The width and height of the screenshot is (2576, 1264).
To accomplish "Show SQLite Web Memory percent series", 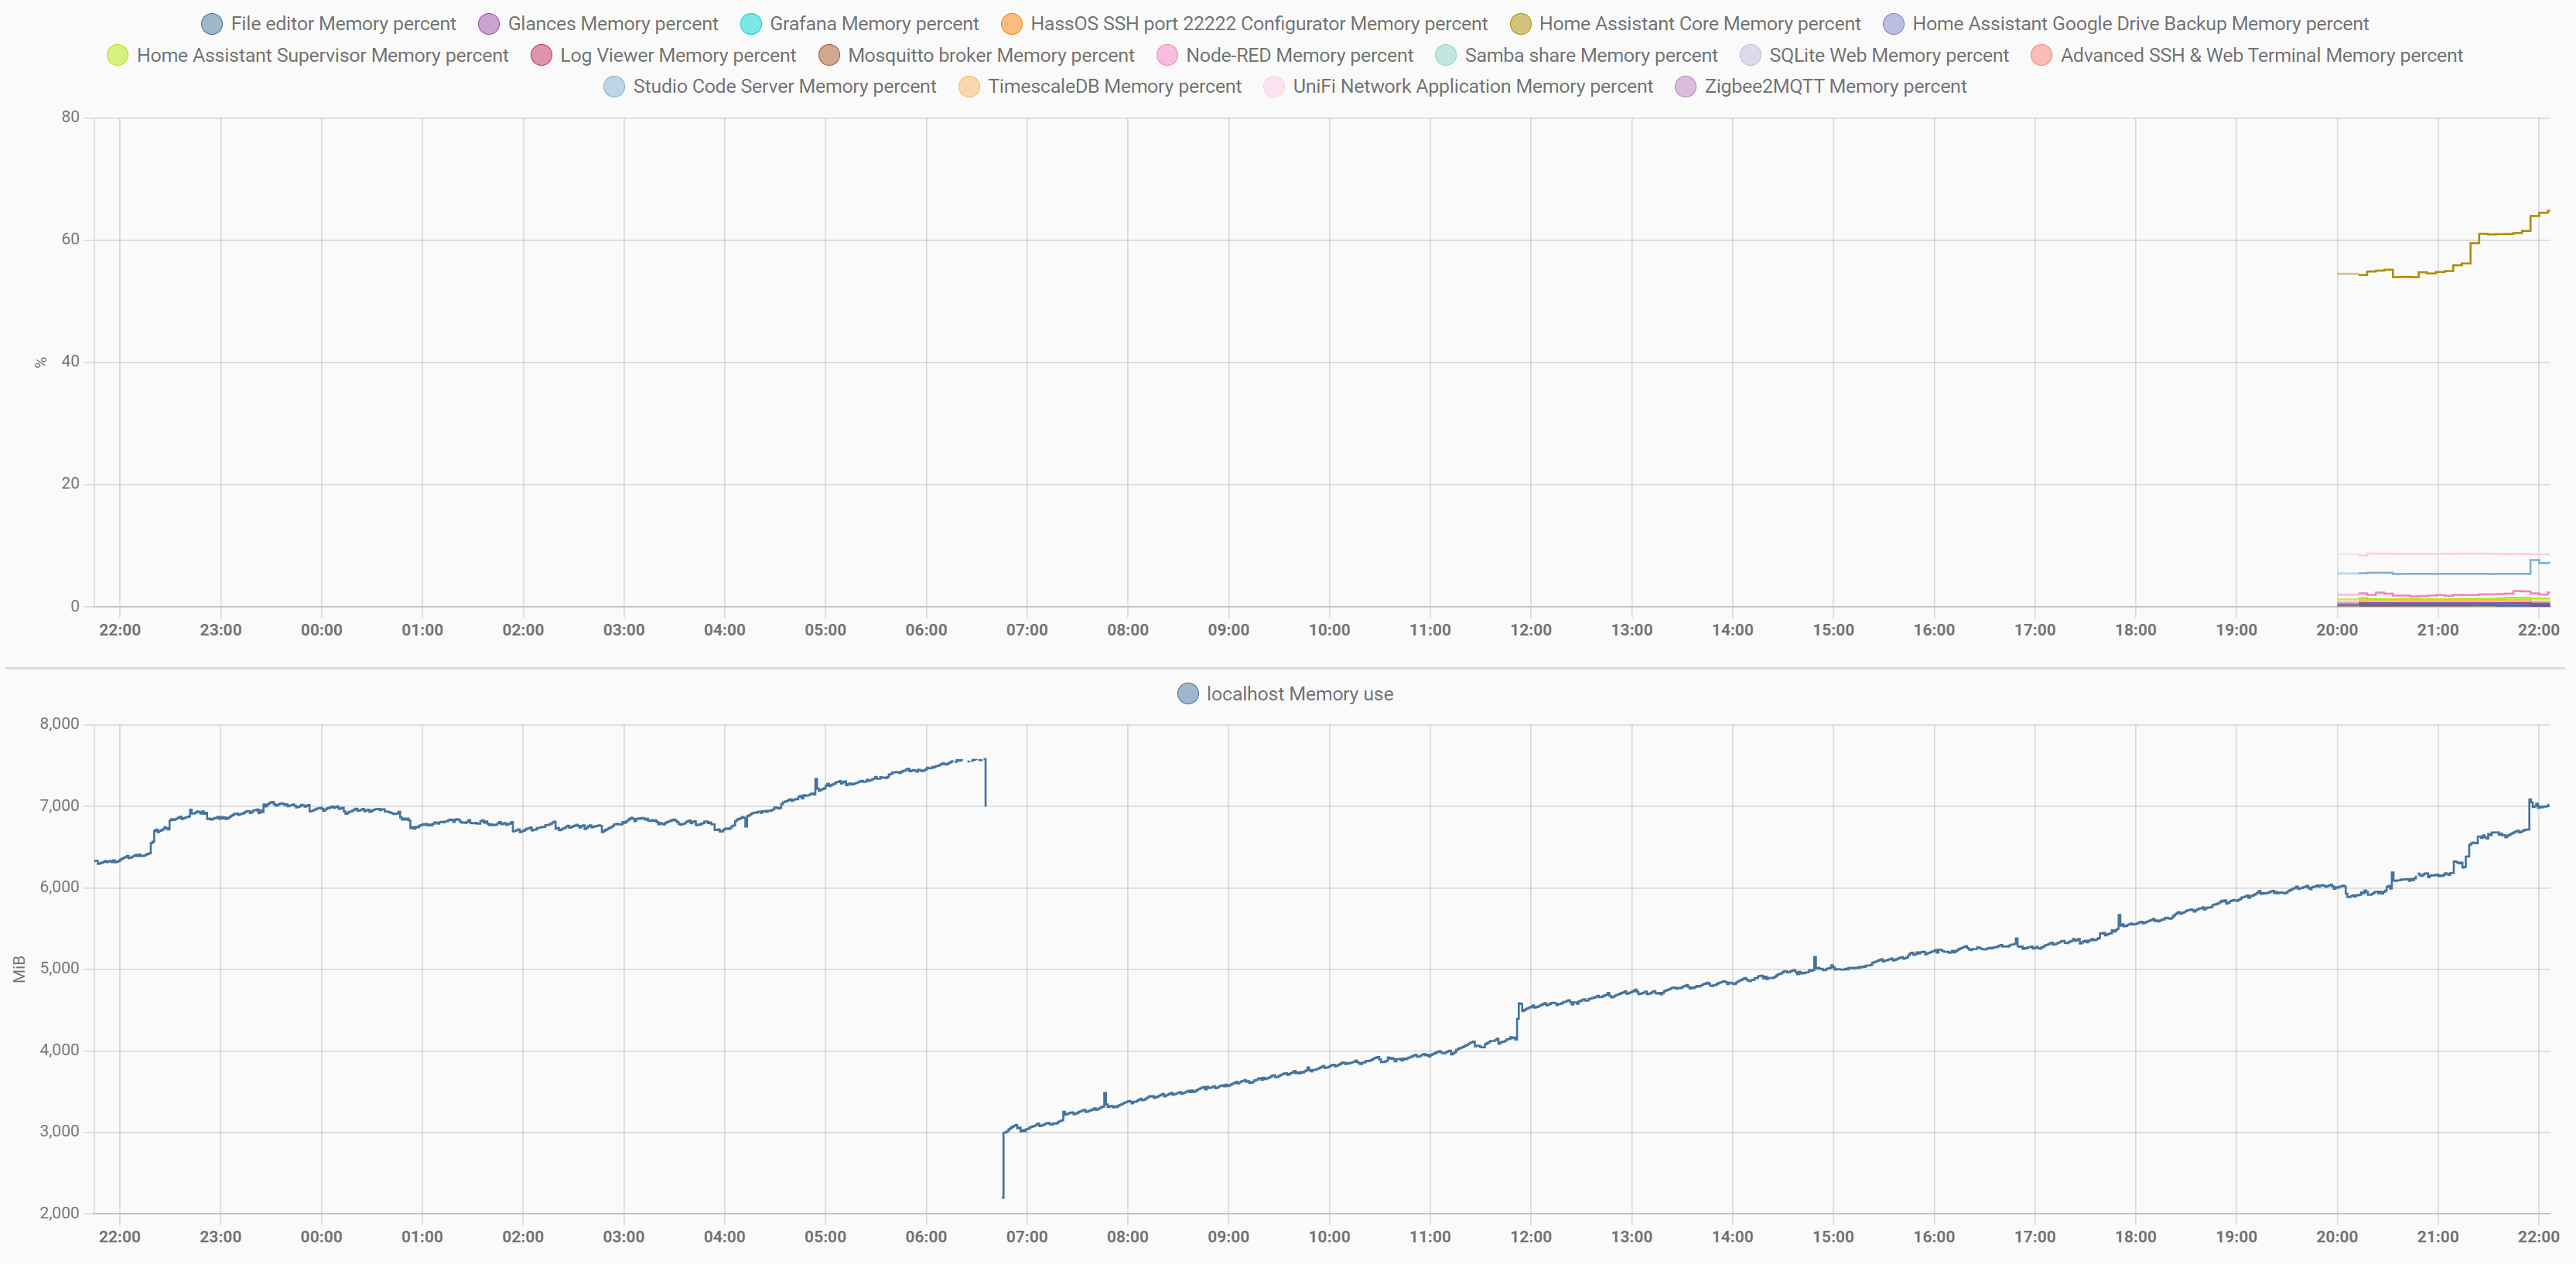I will tap(1874, 55).
